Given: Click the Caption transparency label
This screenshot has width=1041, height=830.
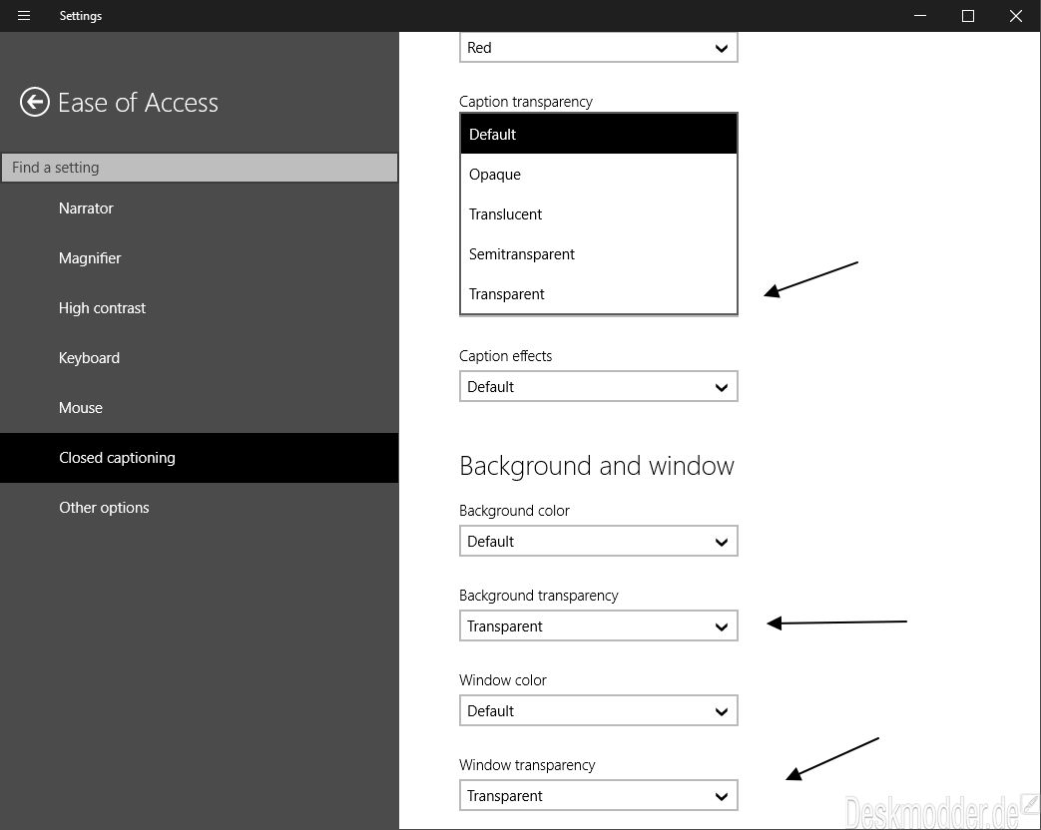Looking at the screenshot, I should click(x=526, y=102).
